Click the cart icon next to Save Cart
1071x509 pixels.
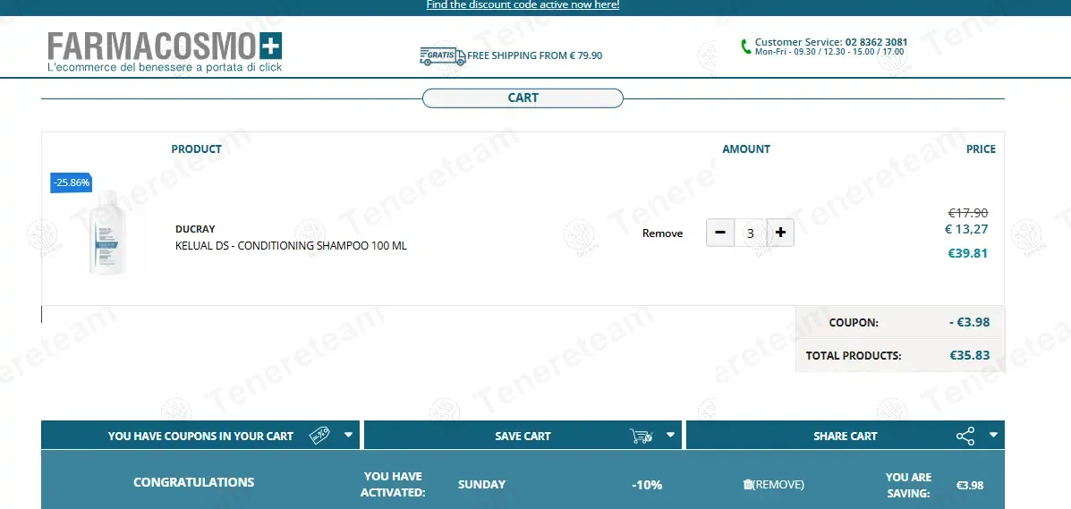point(641,436)
